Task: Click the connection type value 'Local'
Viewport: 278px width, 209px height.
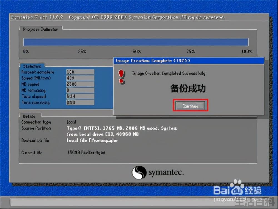Action: (x=71, y=122)
